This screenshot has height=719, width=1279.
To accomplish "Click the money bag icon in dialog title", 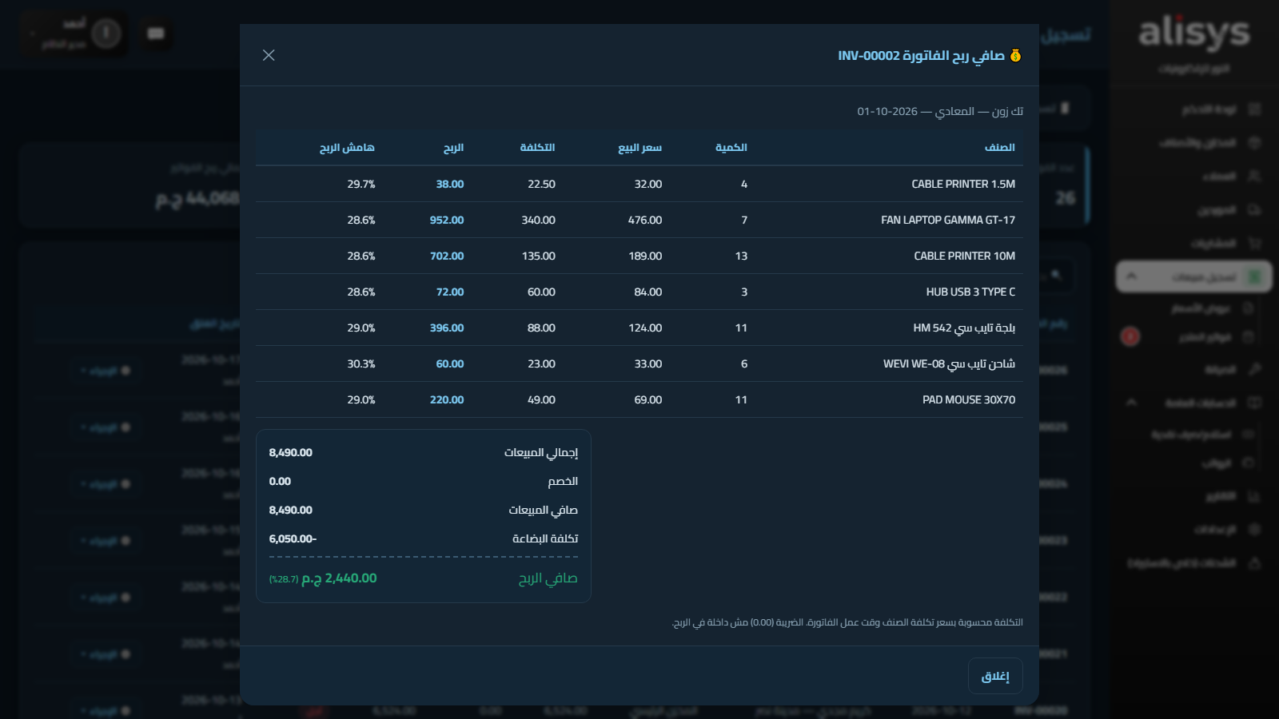I will (1015, 55).
